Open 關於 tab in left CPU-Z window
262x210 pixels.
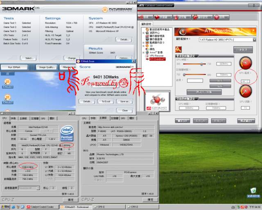[x=52, y=118]
